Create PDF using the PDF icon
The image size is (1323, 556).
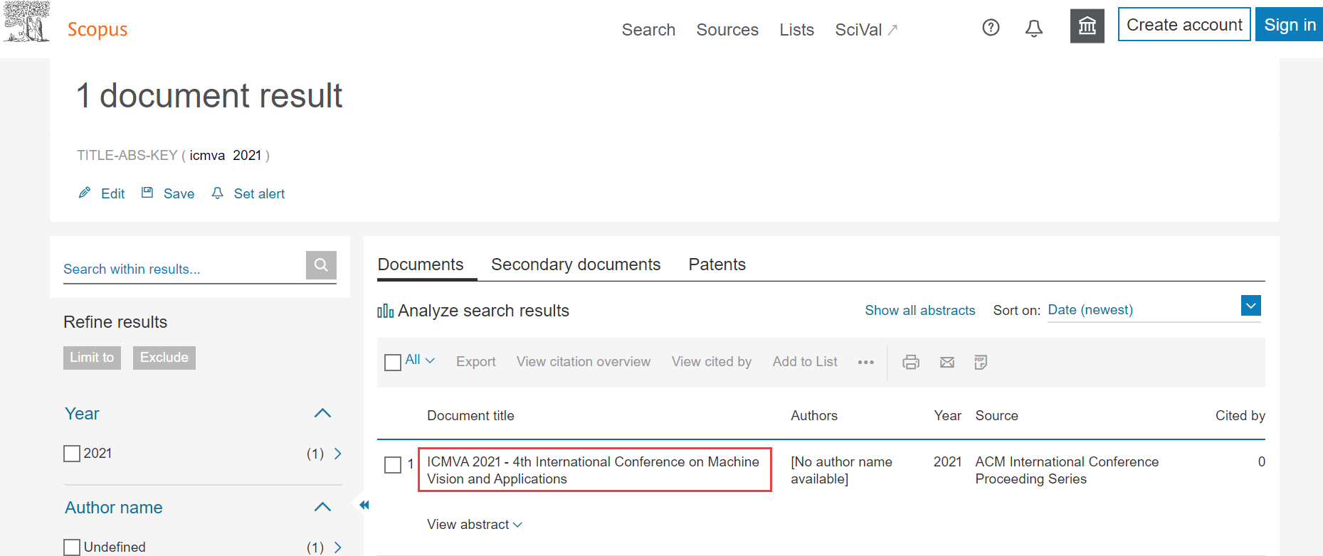click(981, 363)
